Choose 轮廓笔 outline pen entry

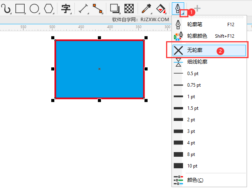point(209,25)
